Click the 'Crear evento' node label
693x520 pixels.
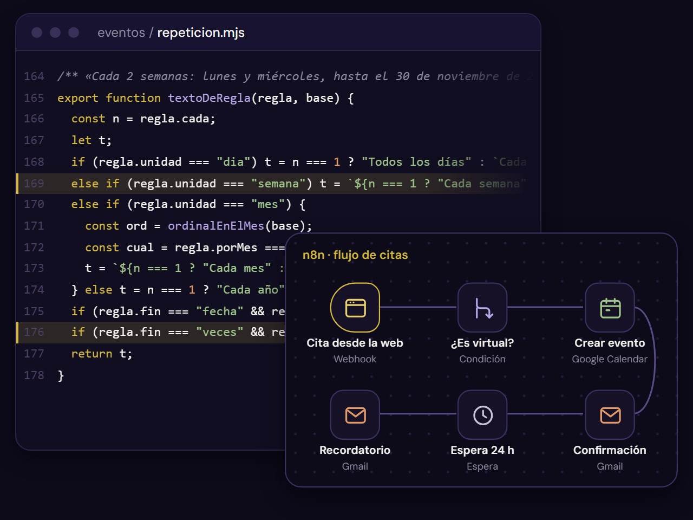point(610,343)
